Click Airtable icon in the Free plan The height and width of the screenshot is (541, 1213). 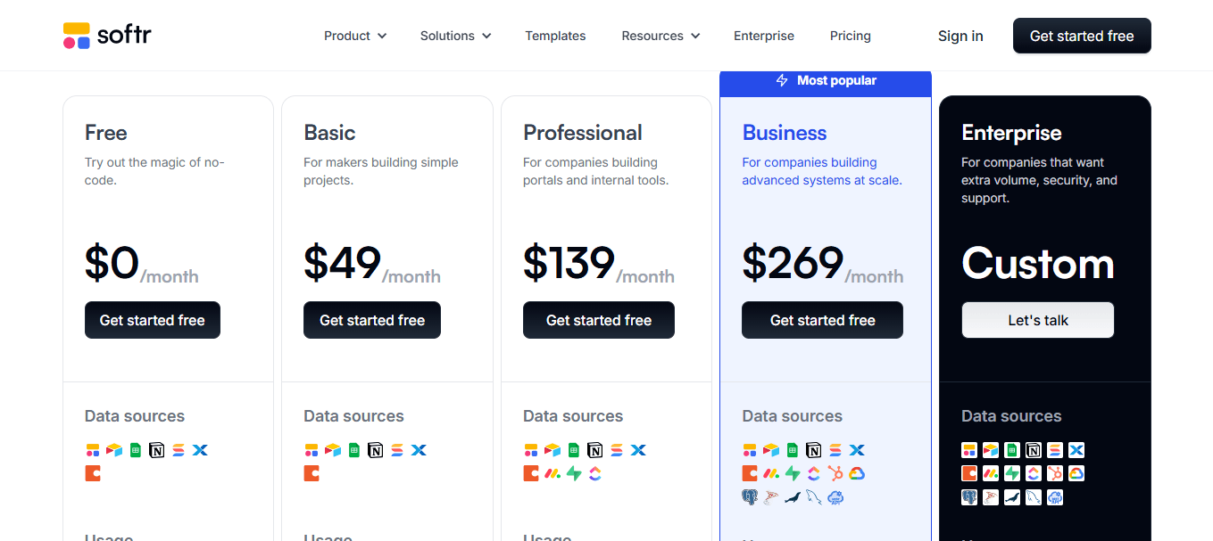coord(114,450)
